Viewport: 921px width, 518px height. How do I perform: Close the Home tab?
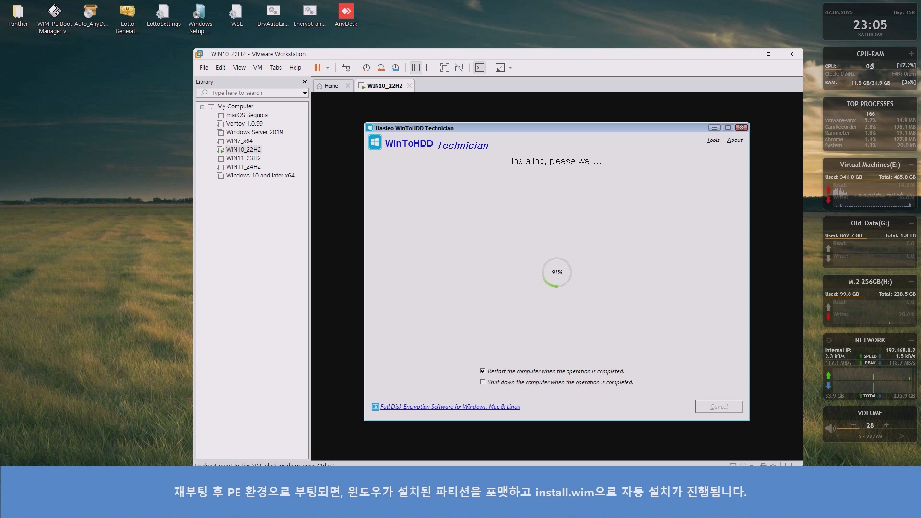tap(348, 86)
